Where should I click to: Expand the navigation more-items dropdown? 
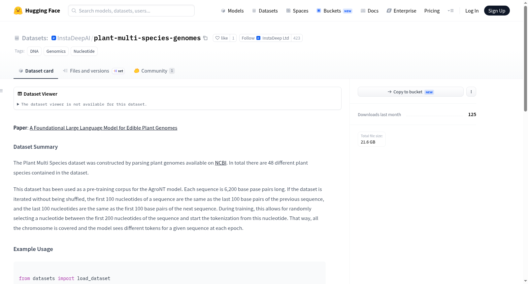coord(450,11)
